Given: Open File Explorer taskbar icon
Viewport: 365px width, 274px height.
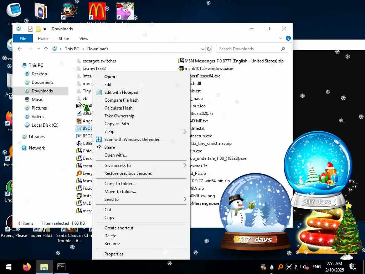Looking at the screenshot, I should [44, 267].
